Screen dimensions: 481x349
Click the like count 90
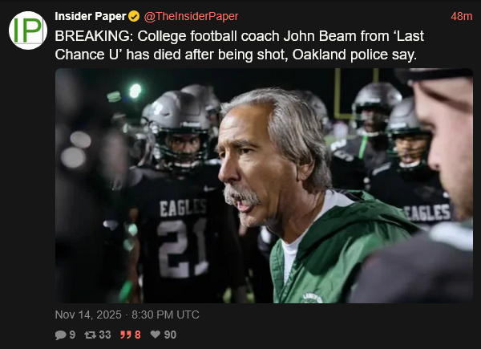click(x=170, y=335)
